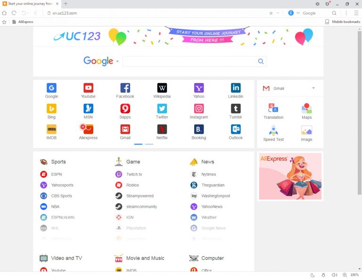The height and width of the screenshot is (278, 362).
Task: Launch the Translation tool icon
Action: click(273, 109)
